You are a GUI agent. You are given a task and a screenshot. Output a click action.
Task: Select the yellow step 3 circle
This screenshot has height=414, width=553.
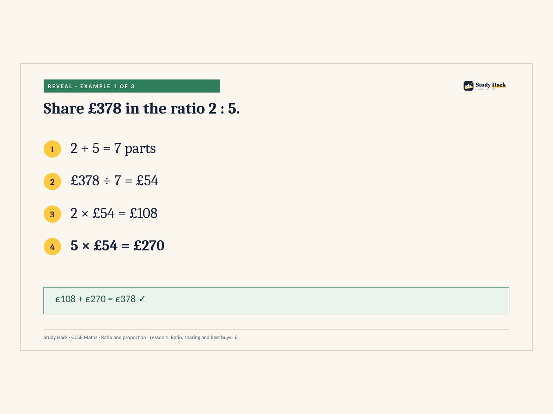52,214
